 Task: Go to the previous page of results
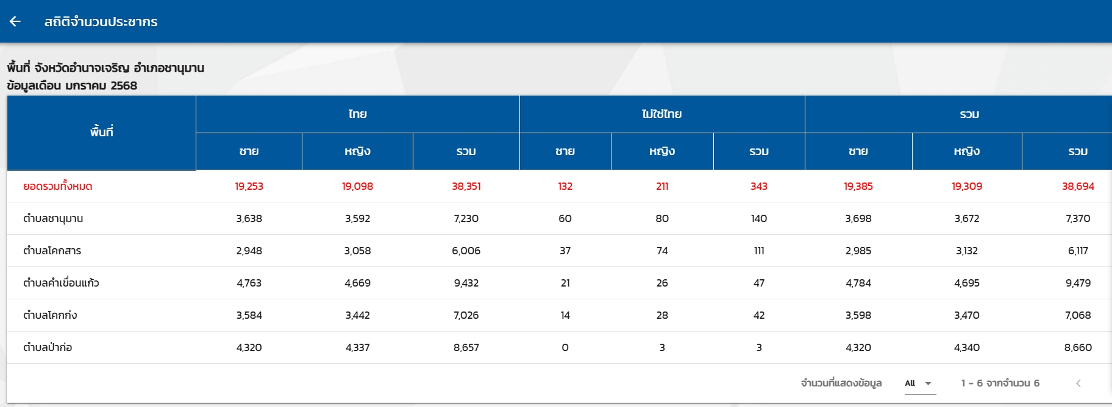[x=1078, y=383]
